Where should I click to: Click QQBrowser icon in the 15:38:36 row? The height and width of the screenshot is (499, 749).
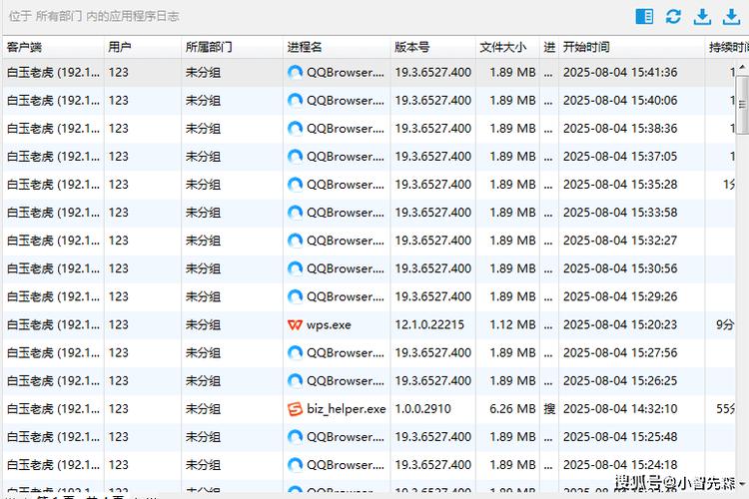tap(295, 129)
